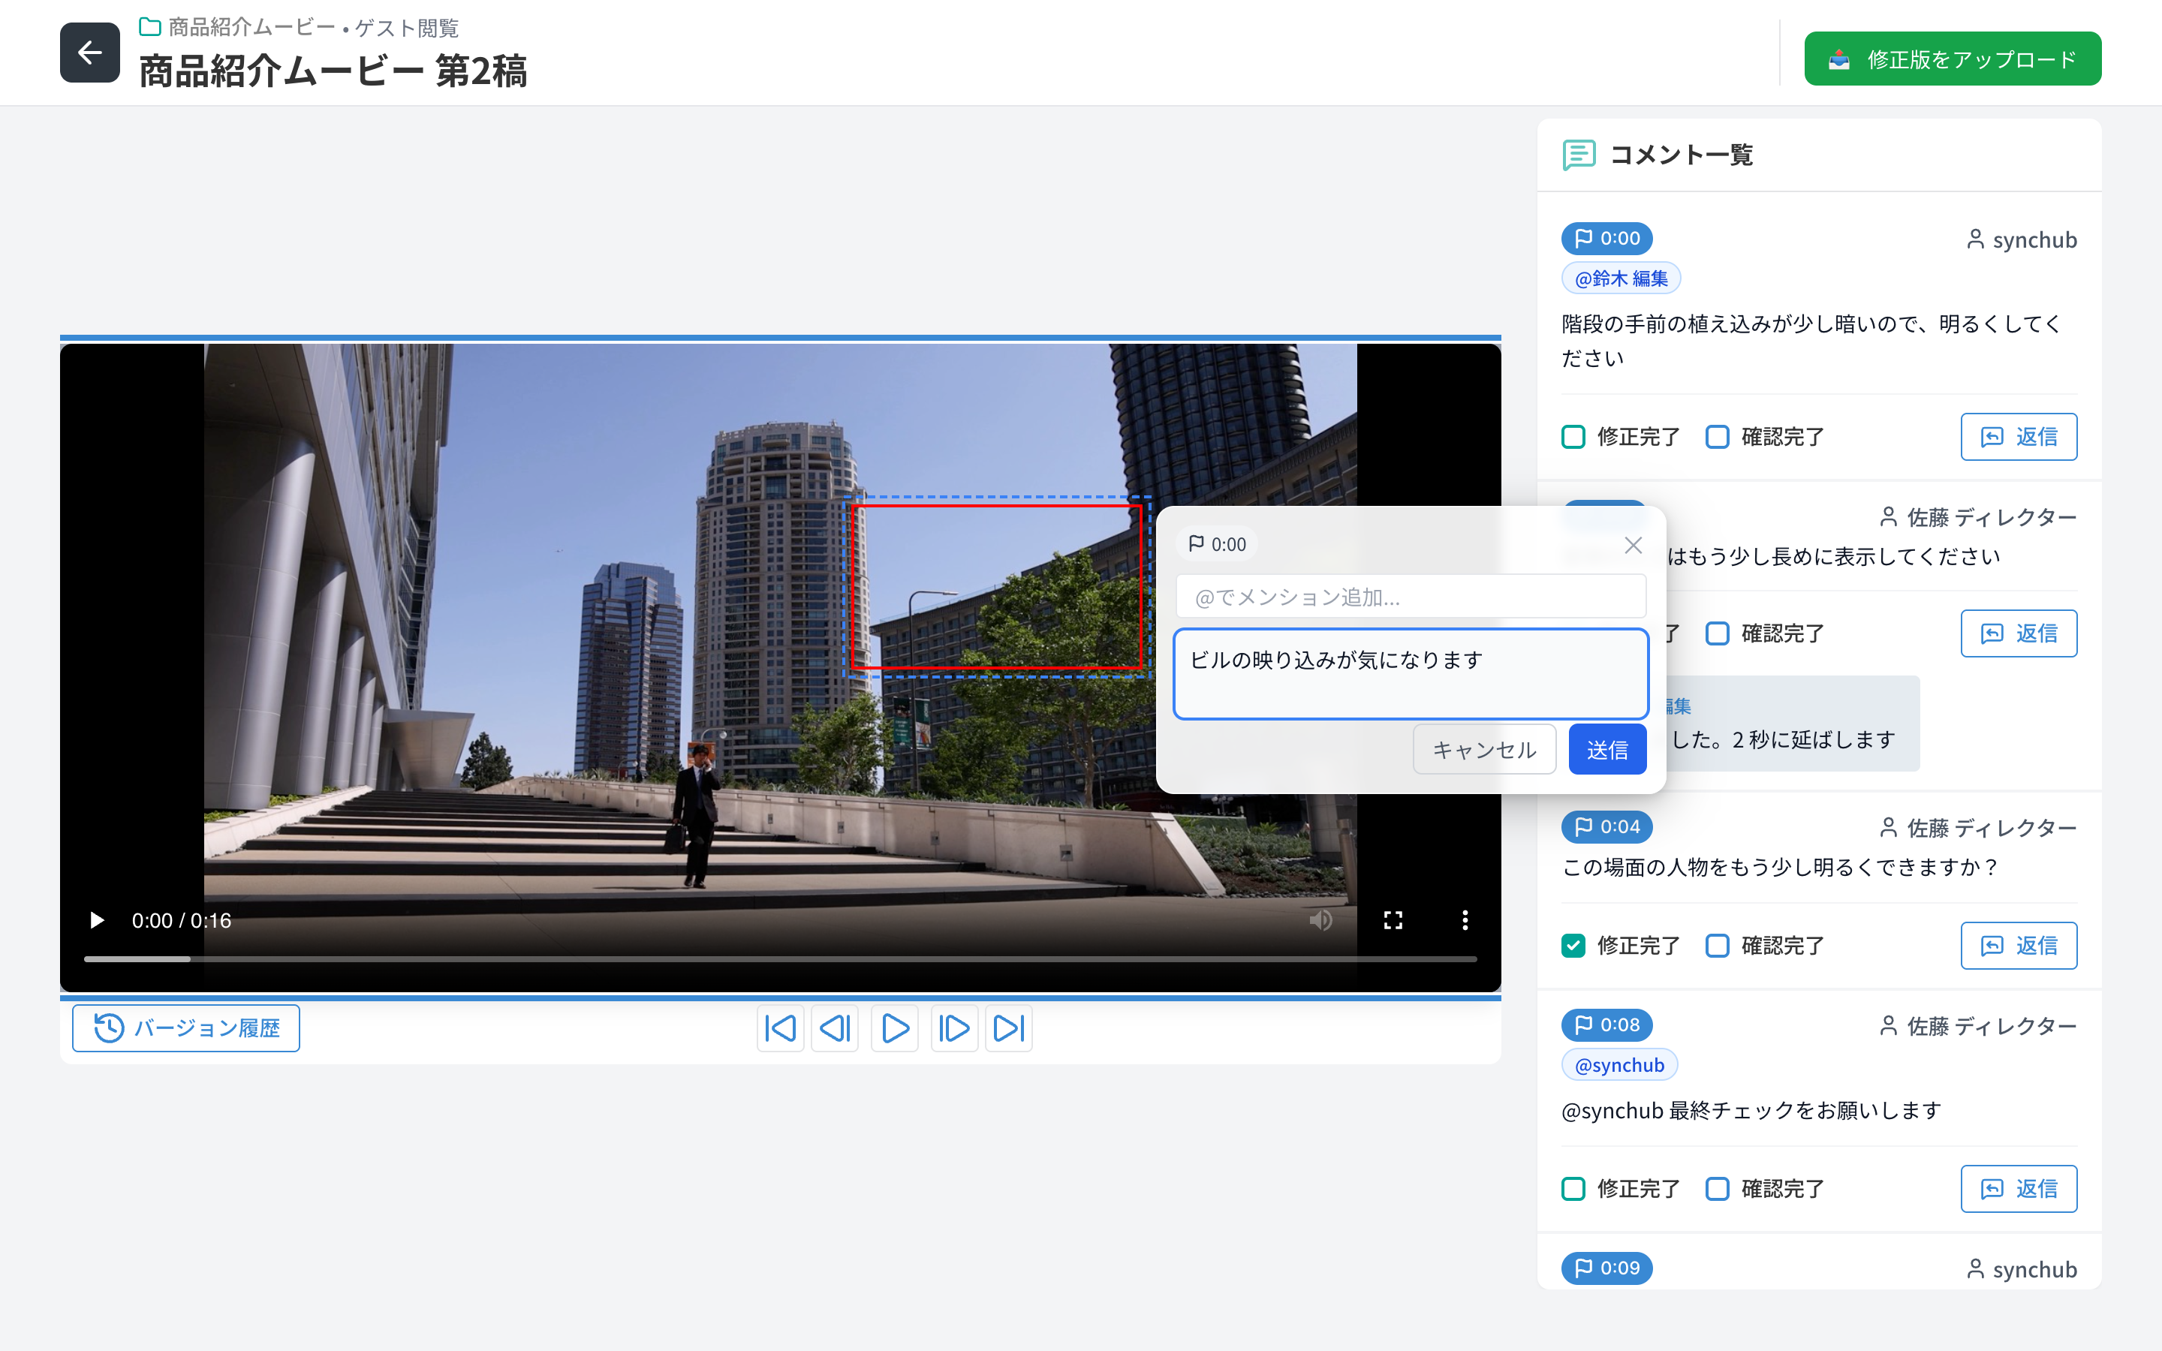
Task: Jump to the first frame of the video
Action: pyautogui.click(x=780, y=1028)
